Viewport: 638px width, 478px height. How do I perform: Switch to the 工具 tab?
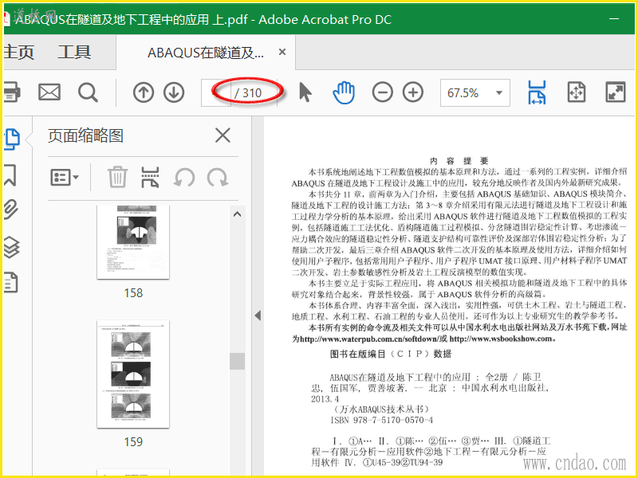74,53
